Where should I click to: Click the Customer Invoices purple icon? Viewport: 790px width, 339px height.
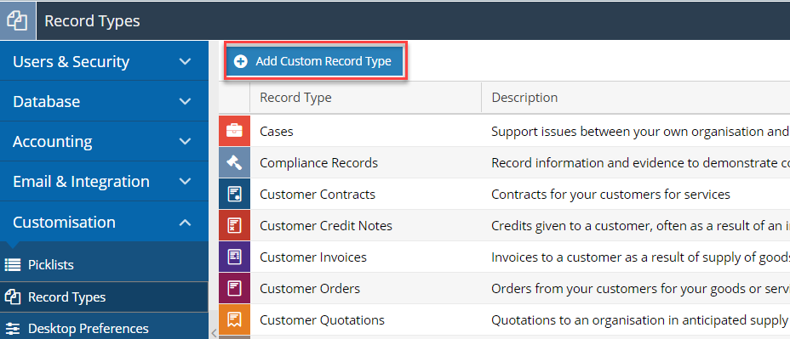pos(234,257)
